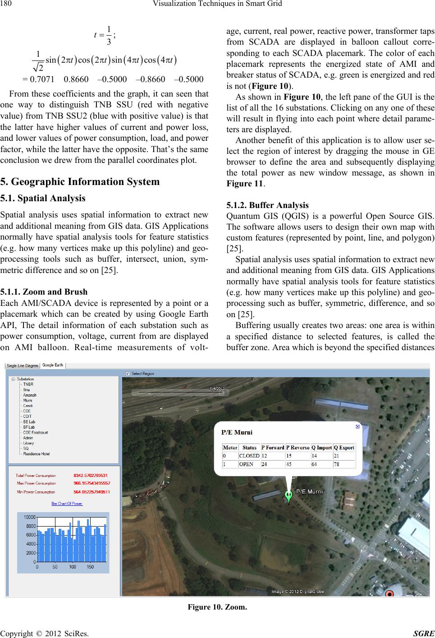The height and width of the screenshot is (638, 435).
Task: Click the P/E Murni heading in balloon
Action: click(x=237, y=432)
